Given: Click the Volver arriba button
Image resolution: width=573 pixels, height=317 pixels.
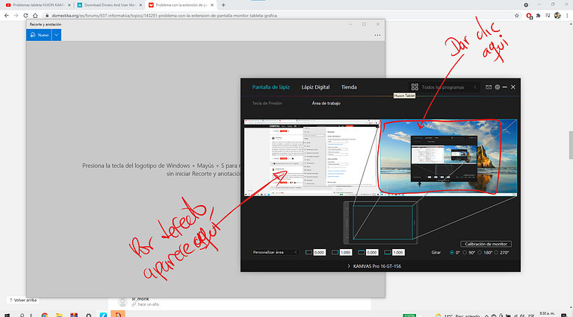Looking at the screenshot, I should (x=23, y=301).
